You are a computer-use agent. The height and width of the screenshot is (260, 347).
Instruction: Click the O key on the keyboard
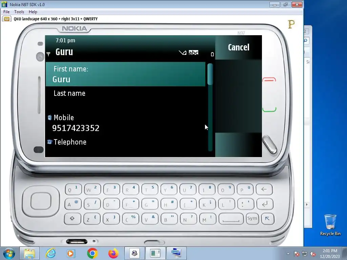[x=226, y=190]
